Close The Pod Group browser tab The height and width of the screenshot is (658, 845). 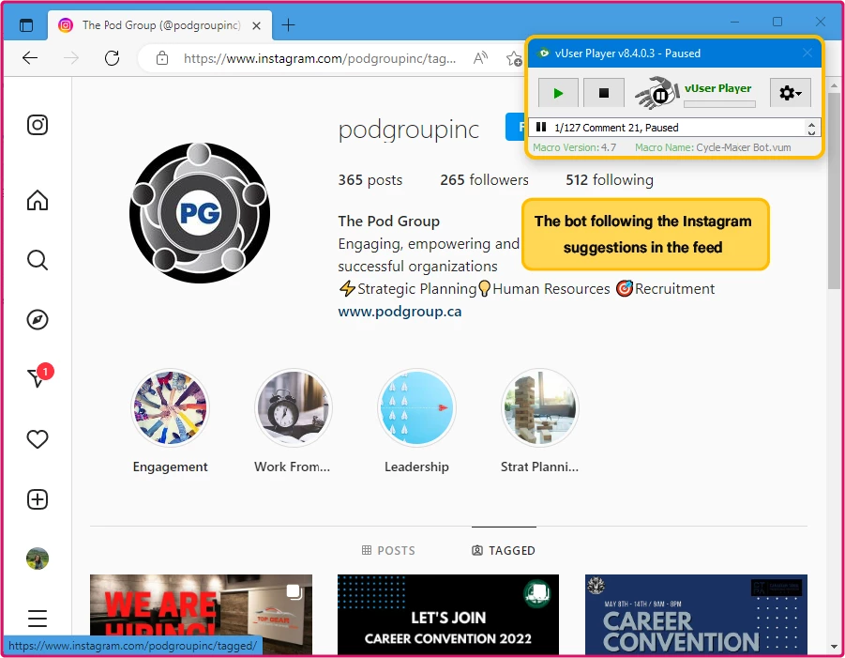[257, 25]
